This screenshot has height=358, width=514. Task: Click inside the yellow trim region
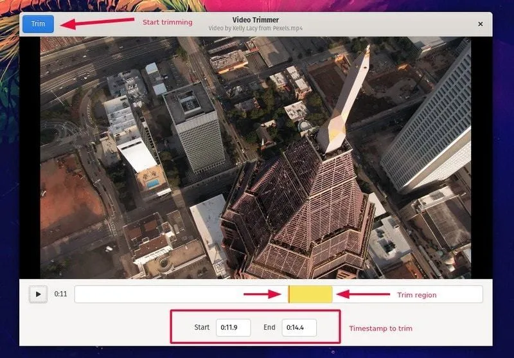(311, 294)
